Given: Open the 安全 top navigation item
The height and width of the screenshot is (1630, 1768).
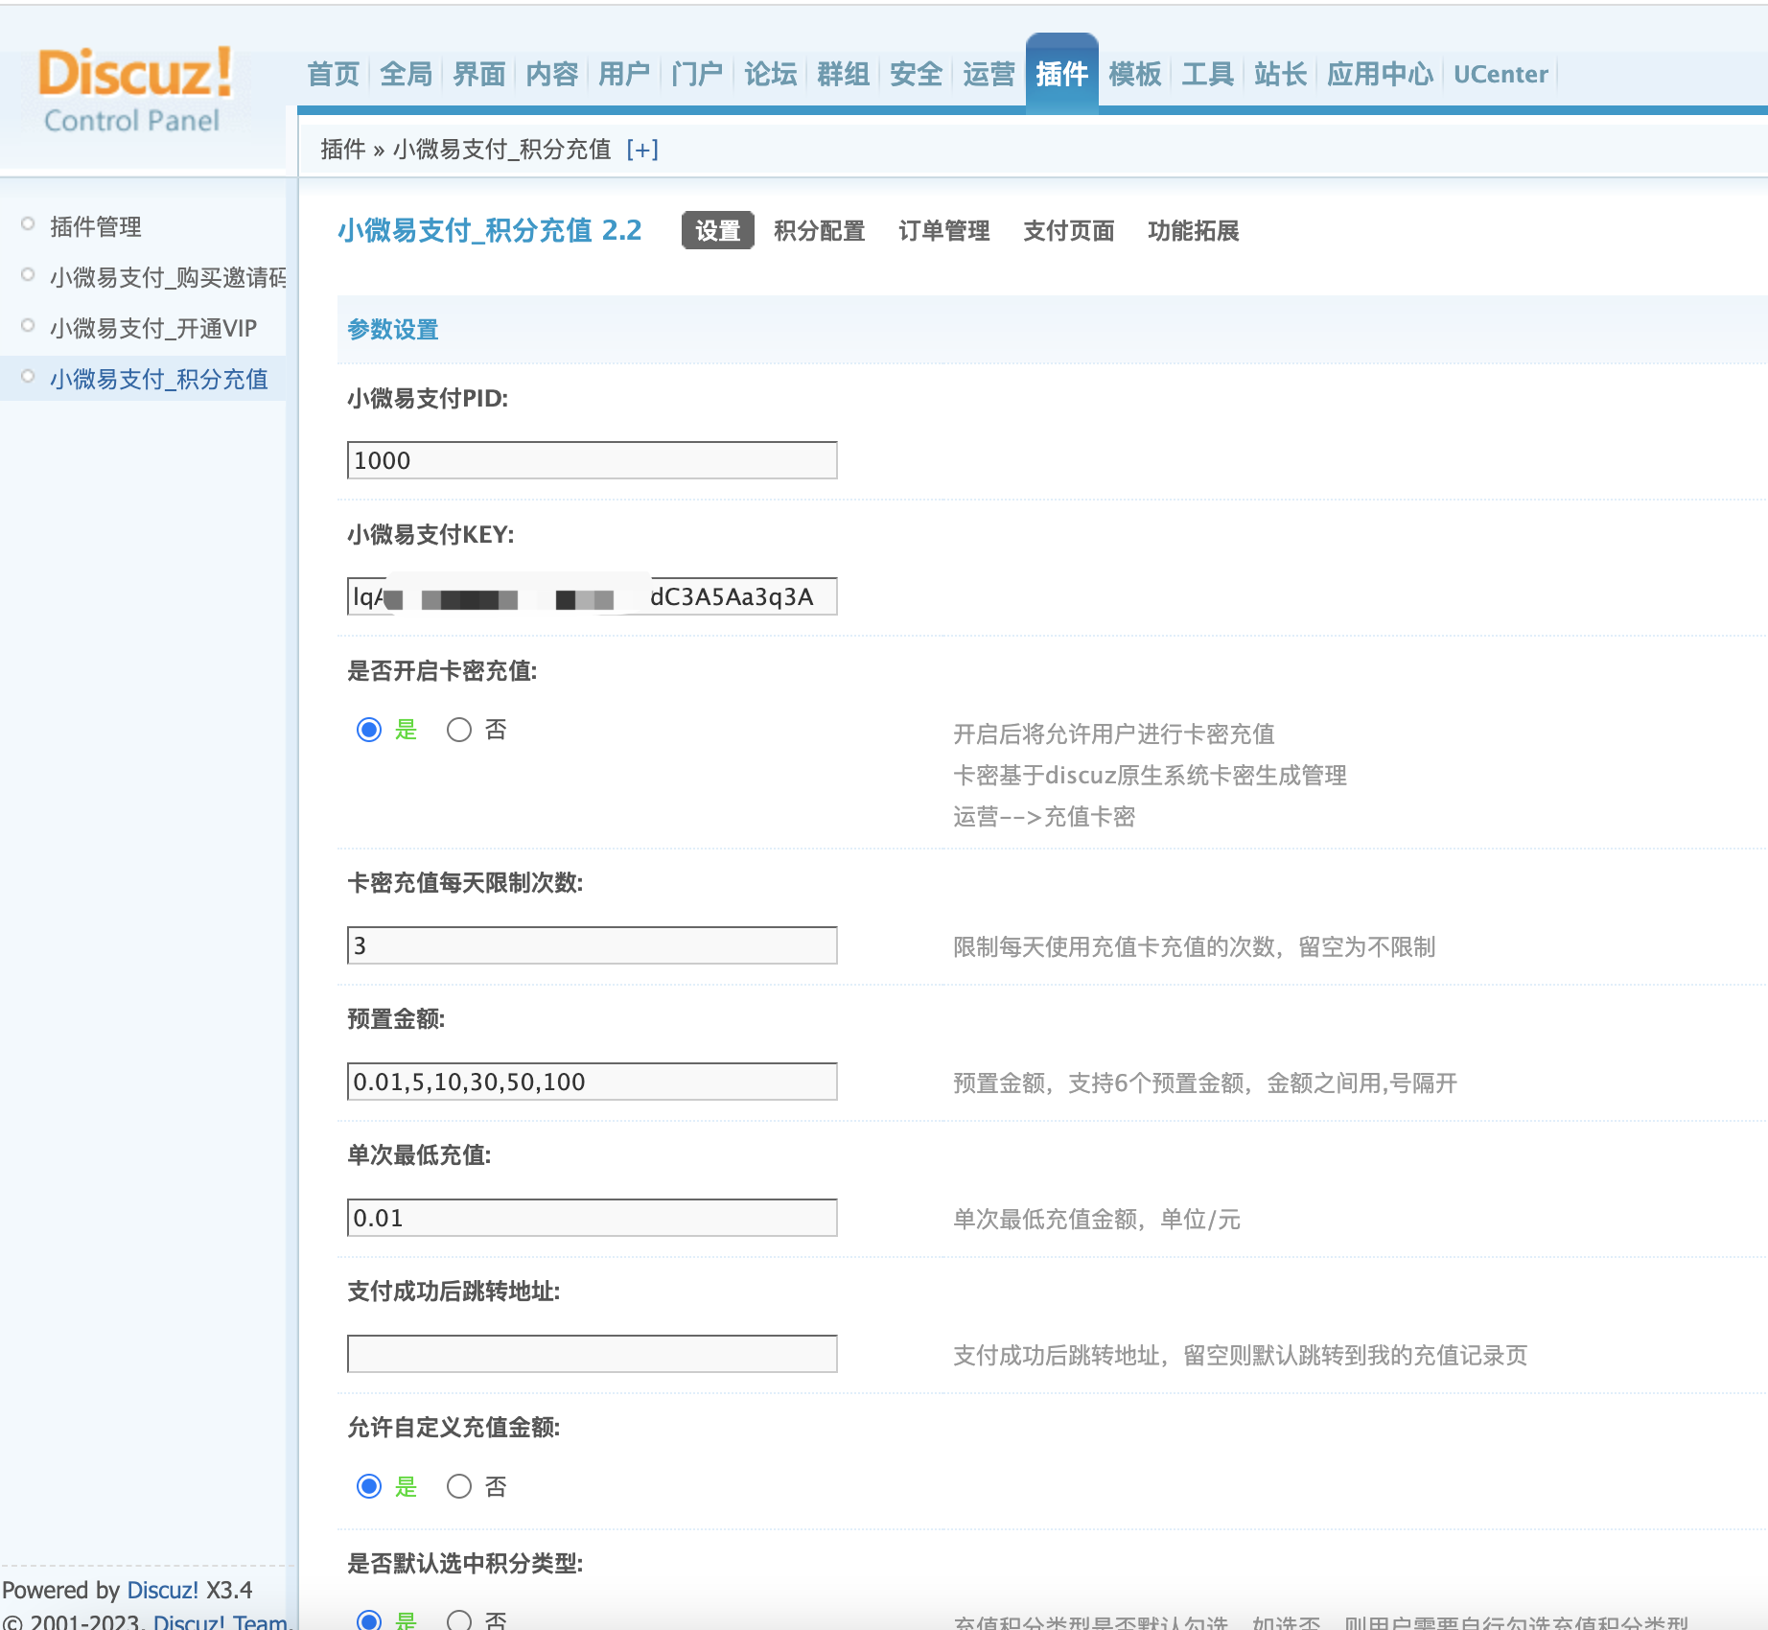Looking at the screenshot, I should click(916, 74).
